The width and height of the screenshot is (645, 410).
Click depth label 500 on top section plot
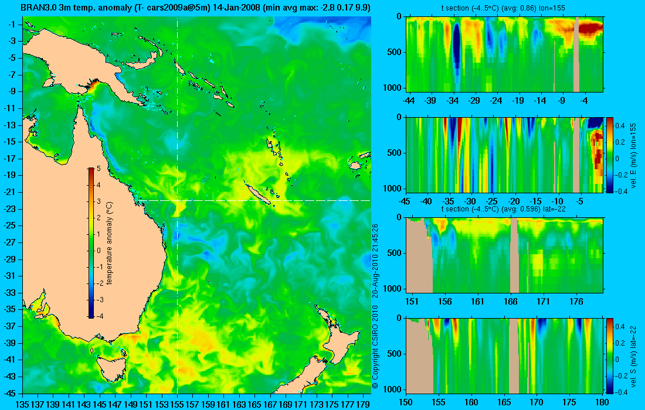point(395,52)
